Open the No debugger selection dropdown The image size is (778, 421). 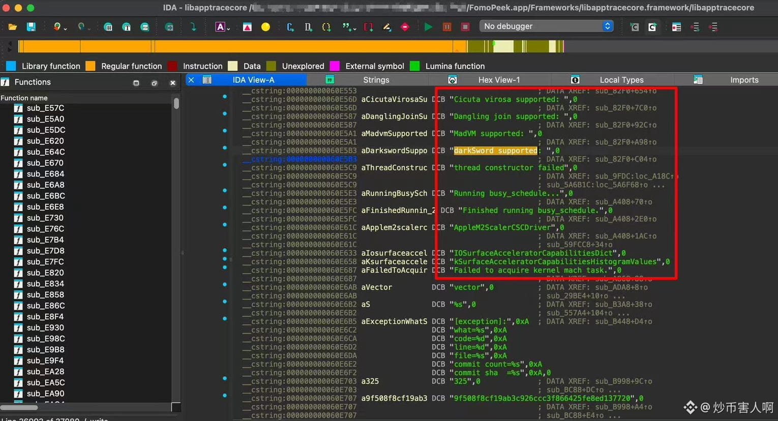pos(547,26)
